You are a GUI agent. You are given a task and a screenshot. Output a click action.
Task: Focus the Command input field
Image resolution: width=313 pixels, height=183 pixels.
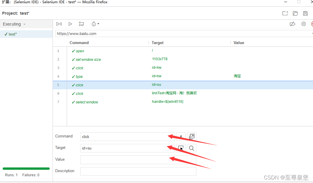click(127, 137)
